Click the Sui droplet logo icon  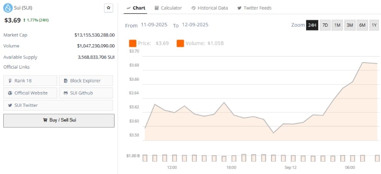pos(8,8)
